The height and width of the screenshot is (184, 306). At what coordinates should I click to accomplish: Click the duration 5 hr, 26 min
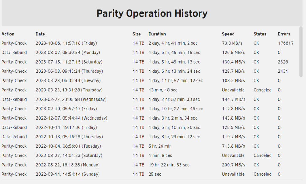click(160, 146)
